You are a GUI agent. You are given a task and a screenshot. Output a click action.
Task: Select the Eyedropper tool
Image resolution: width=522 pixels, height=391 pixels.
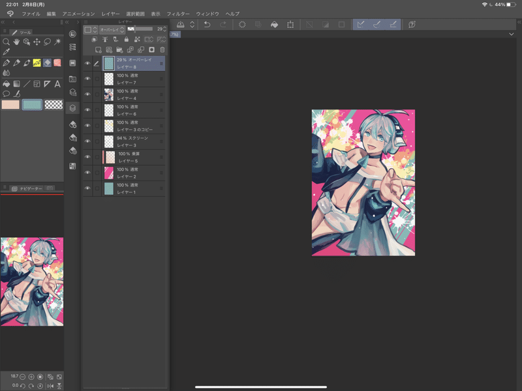coord(6,52)
